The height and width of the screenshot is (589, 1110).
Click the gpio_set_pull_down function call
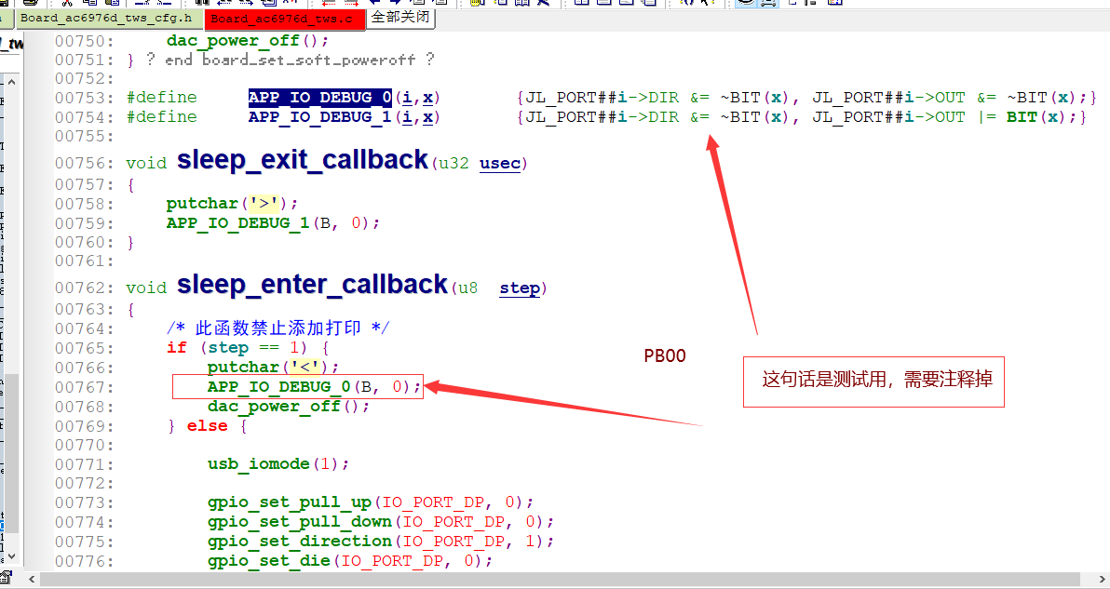pos(300,522)
